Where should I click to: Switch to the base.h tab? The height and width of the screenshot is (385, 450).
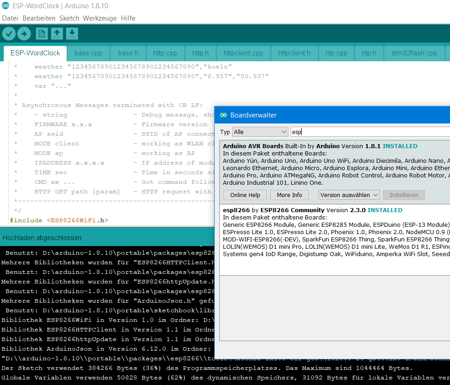(x=128, y=53)
